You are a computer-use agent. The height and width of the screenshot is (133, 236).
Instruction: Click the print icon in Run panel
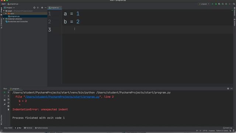tap(8, 106)
